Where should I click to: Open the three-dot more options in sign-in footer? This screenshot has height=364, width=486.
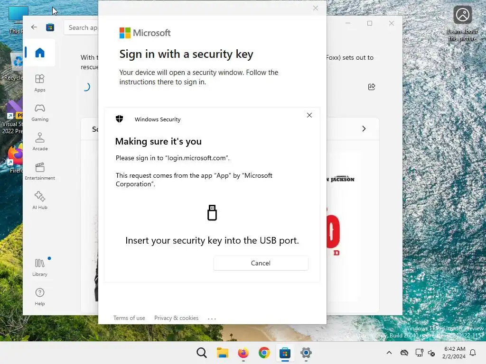[x=212, y=318]
